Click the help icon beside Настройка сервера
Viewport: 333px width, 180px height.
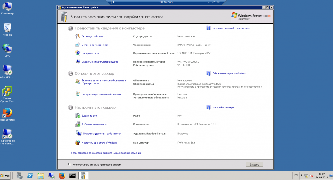pos(208,107)
